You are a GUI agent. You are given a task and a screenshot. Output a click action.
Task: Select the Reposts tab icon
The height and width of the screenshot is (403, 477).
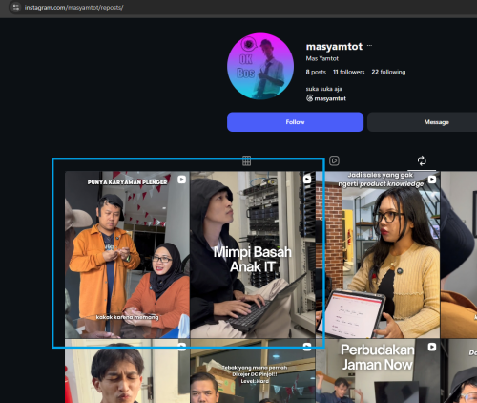(x=422, y=160)
